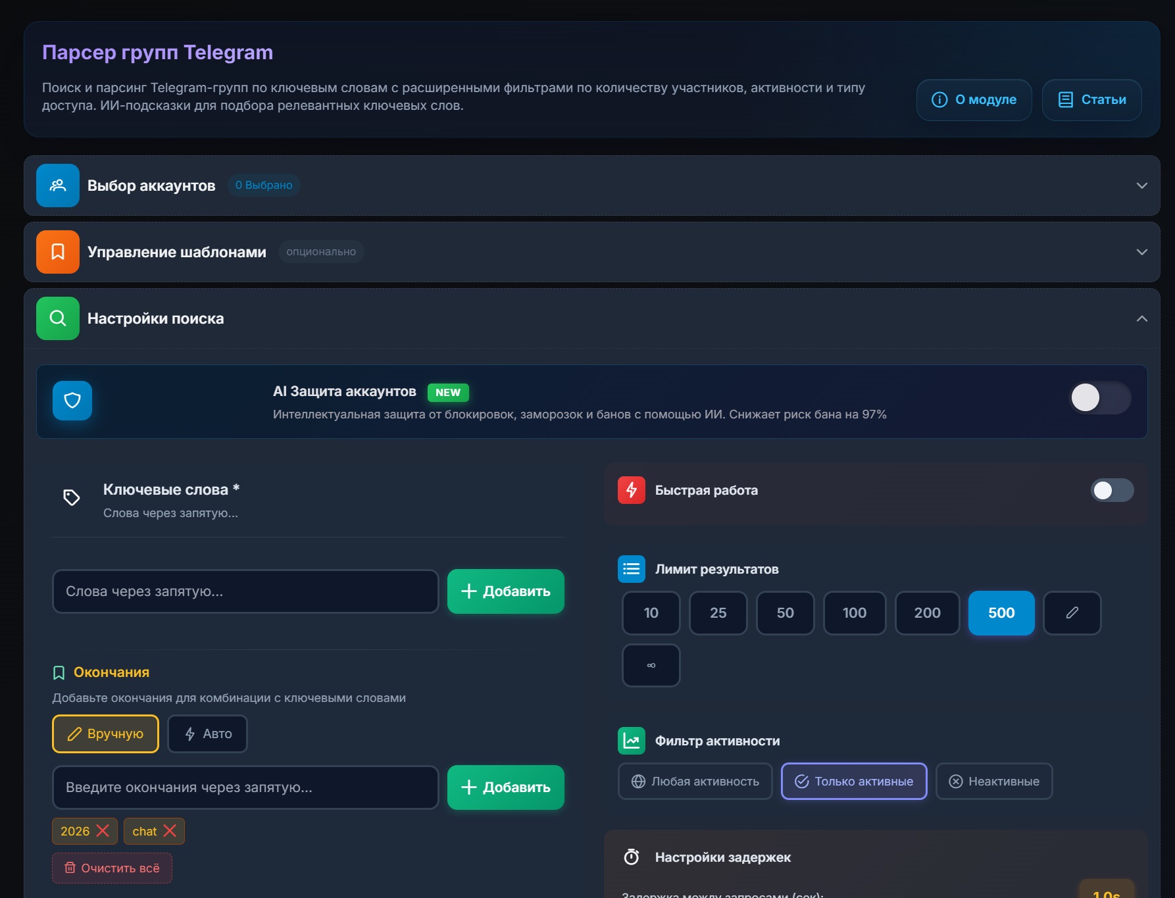Click the keywords tag icon

tap(72, 497)
